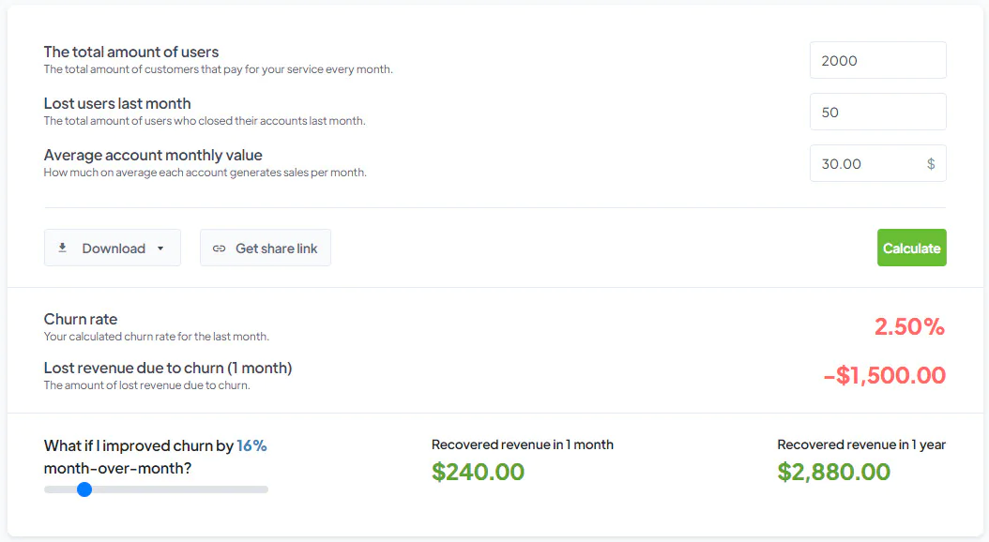The image size is (989, 542).
Task: Click 'Average account monthly value' heading
Action: pyautogui.click(x=153, y=155)
